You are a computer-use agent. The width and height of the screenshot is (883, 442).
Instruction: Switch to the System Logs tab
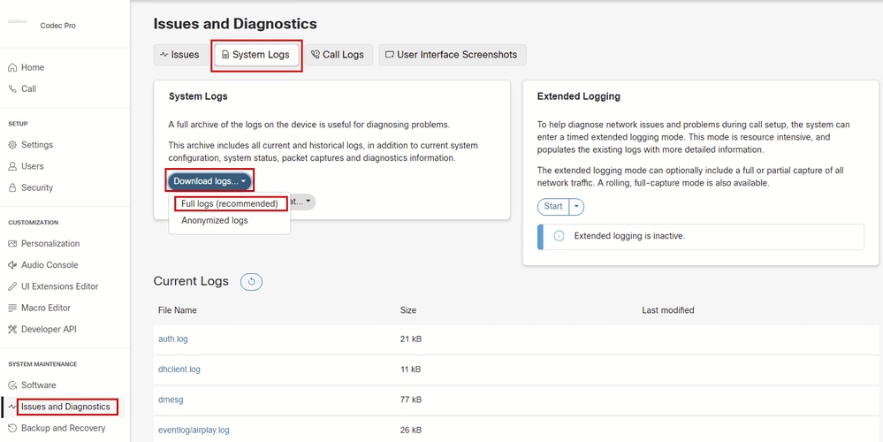[256, 55]
